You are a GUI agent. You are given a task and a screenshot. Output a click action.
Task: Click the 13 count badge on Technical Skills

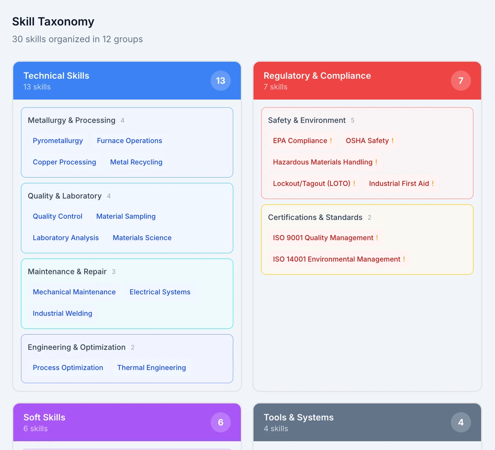pyautogui.click(x=221, y=81)
